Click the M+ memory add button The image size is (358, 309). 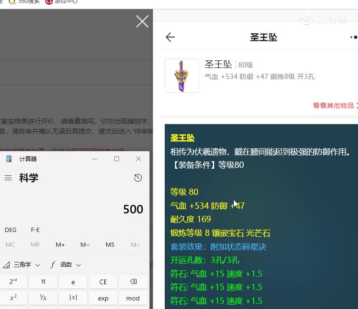pyautogui.click(x=60, y=245)
